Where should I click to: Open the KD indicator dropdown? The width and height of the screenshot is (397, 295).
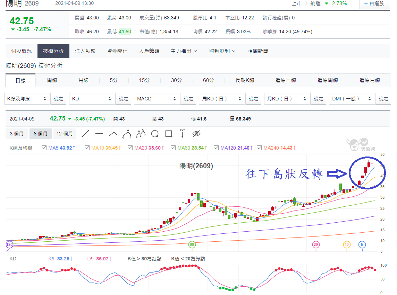click(92, 99)
